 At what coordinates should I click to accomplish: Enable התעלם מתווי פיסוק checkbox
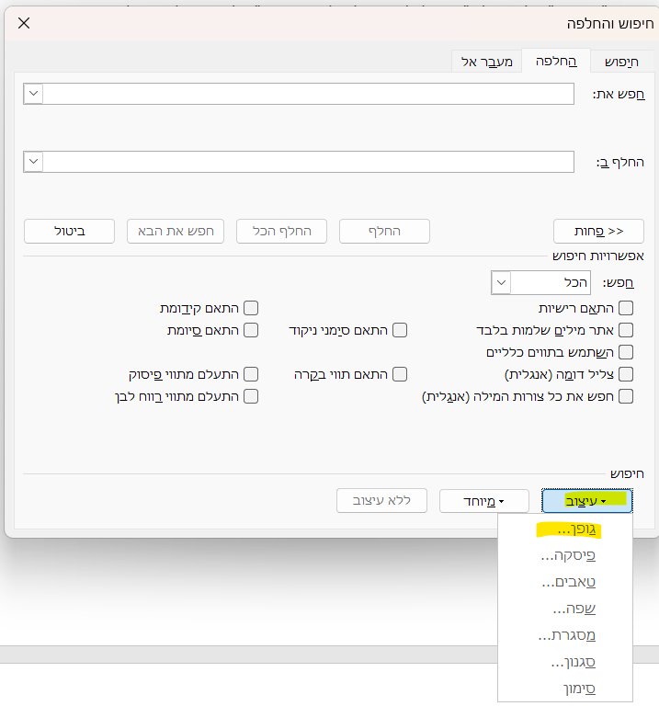coord(251,374)
